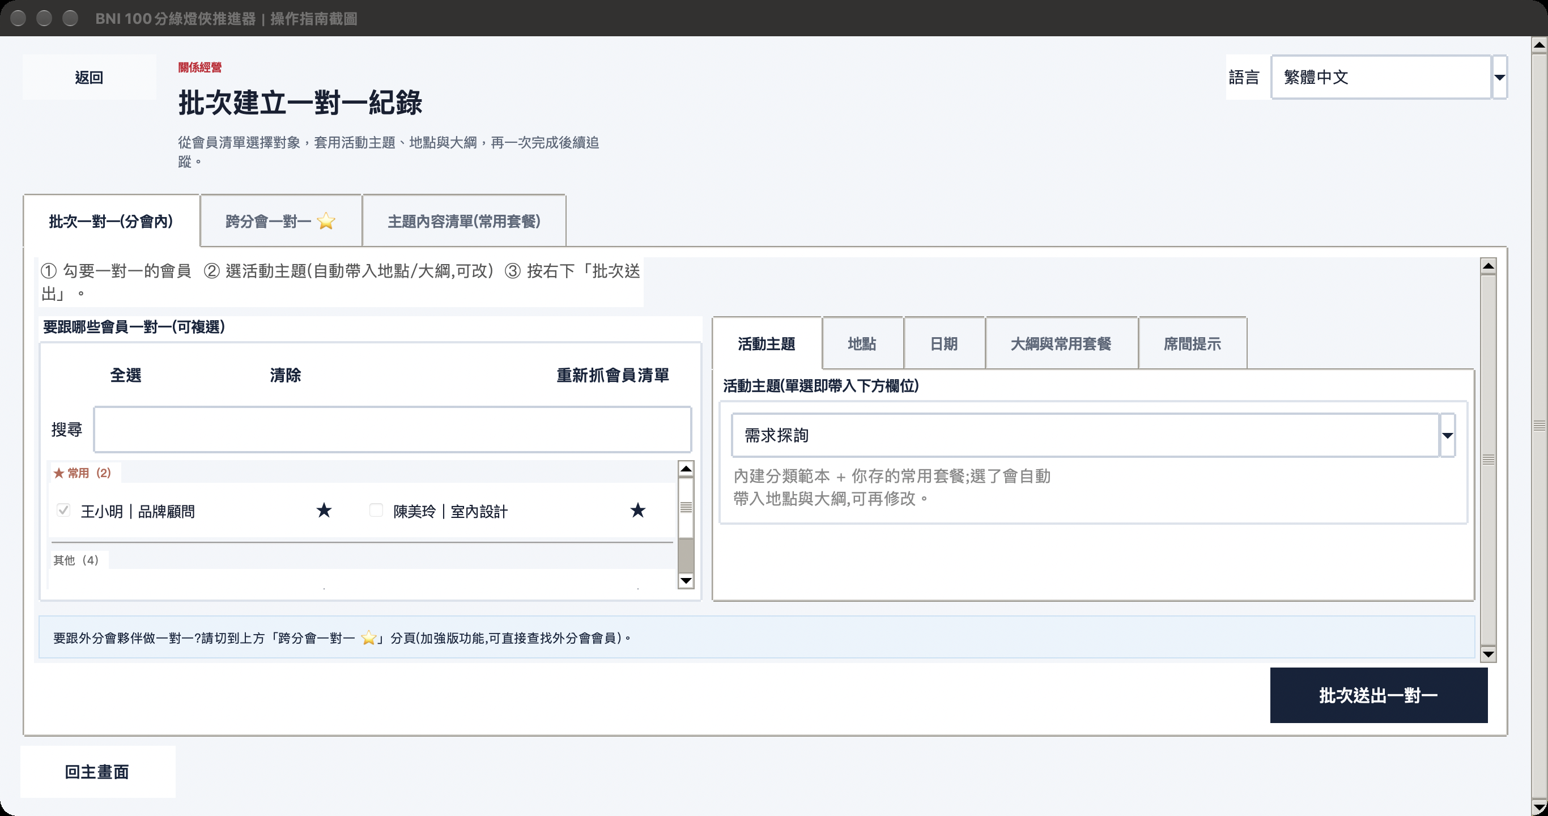1548x816 pixels.
Task: Open the 主題內容清單(常用套餐) tab
Action: [x=464, y=221]
